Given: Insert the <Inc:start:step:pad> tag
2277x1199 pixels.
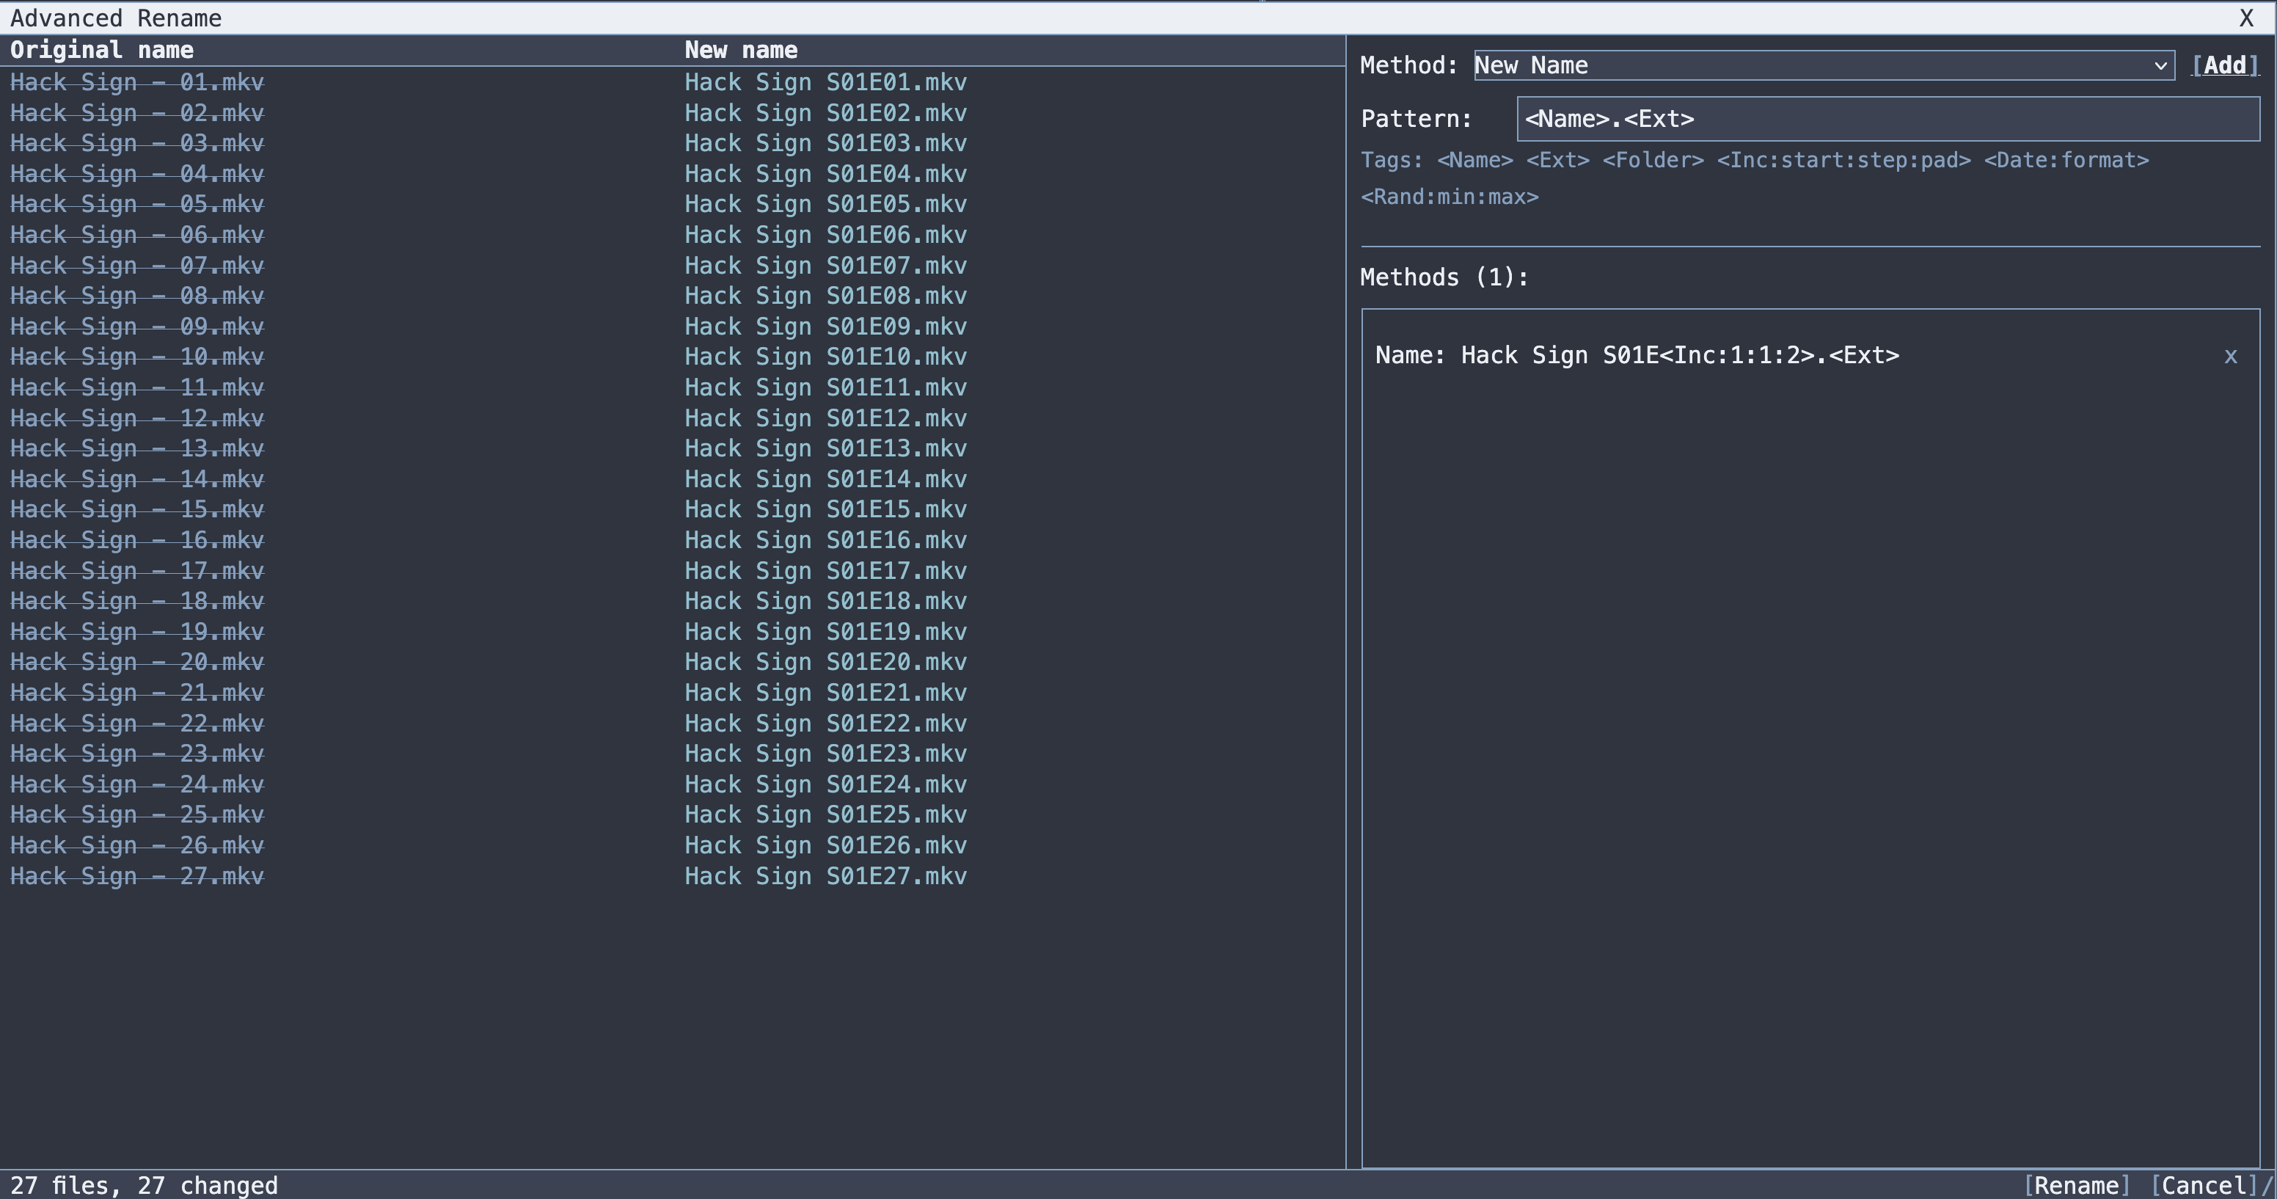Looking at the screenshot, I should pyautogui.click(x=1843, y=160).
